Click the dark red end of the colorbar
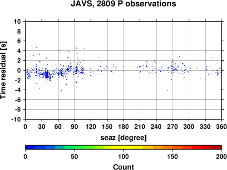 point(217,147)
